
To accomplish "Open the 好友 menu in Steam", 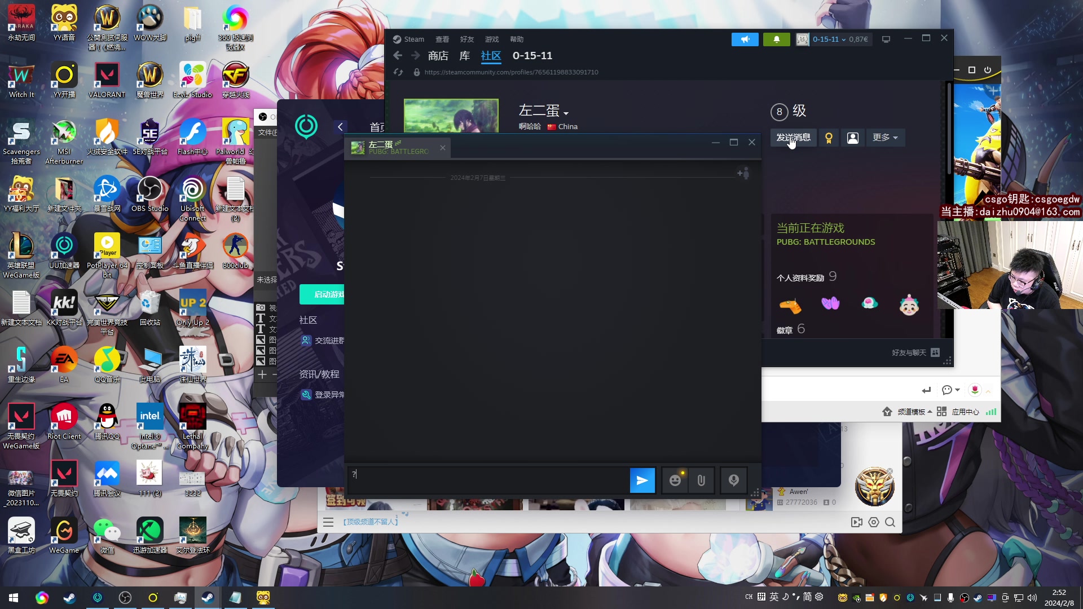I will [467, 39].
